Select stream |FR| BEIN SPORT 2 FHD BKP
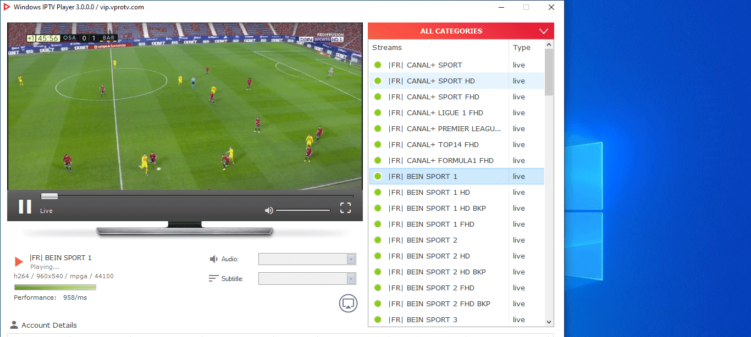Image resolution: width=751 pixels, height=337 pixels. pyautogui.click(x=456, y=304)
